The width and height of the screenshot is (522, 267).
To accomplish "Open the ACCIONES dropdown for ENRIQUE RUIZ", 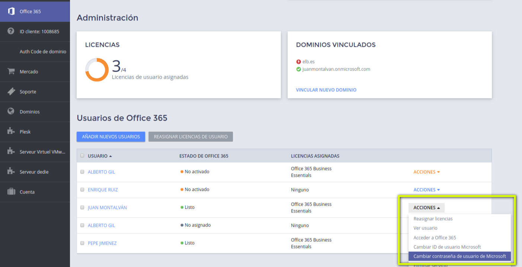I will pyautogui.click(x=427, y=190).
